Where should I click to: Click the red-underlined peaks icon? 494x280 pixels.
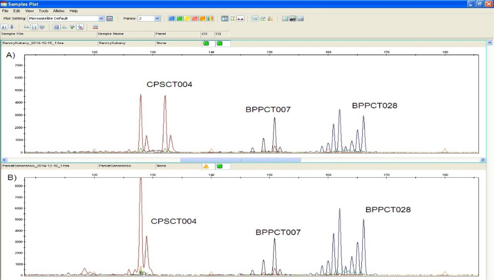[x=95, y=27]
